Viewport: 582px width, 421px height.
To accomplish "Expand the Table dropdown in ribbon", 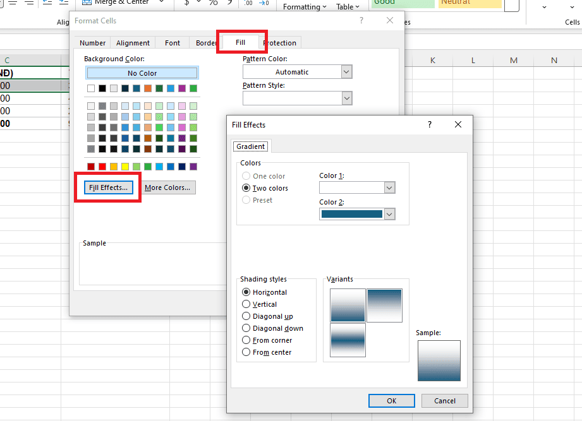I will point(348,7).
